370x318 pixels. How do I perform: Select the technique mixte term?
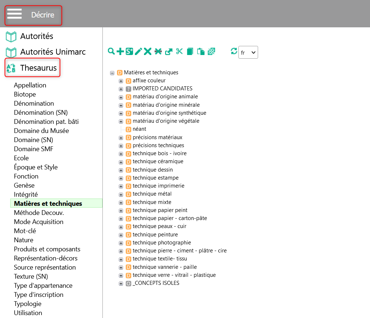click(152, 202)
